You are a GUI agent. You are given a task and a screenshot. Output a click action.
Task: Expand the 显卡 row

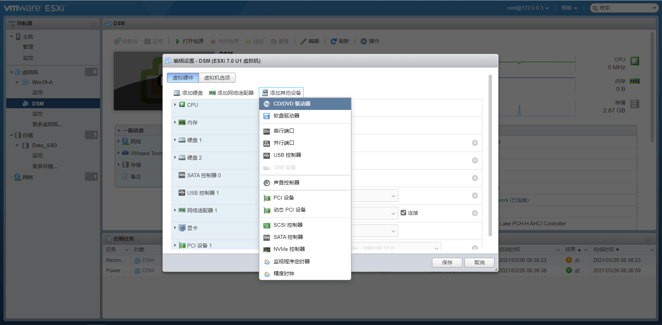coord(175,228)
